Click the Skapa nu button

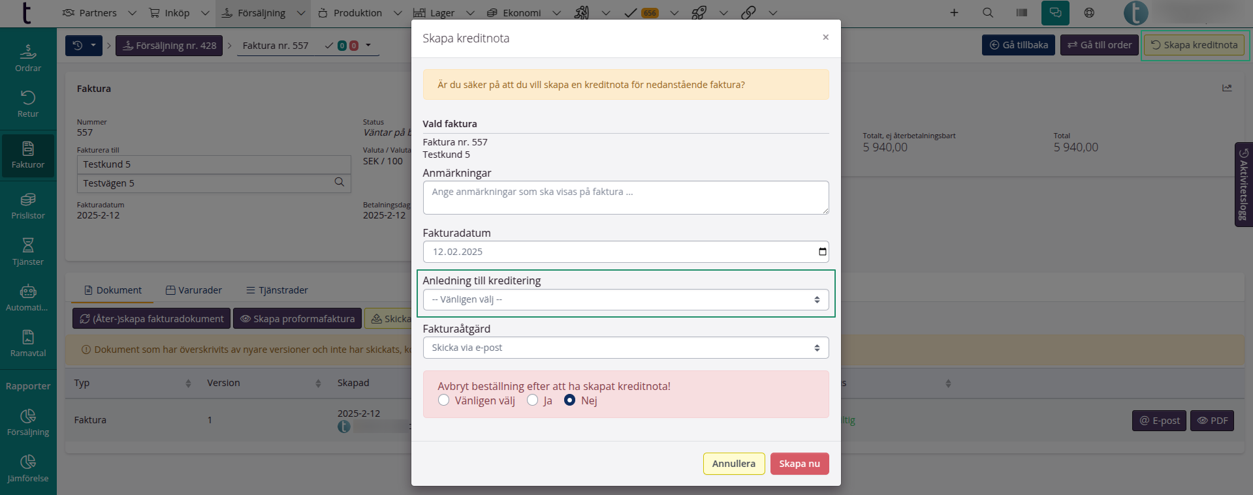point(799,464)
